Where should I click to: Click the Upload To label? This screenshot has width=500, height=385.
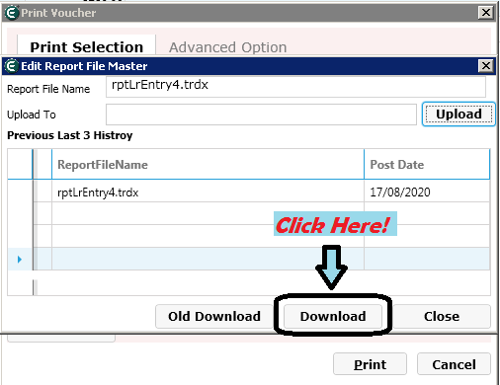click(x=32, y=115)
